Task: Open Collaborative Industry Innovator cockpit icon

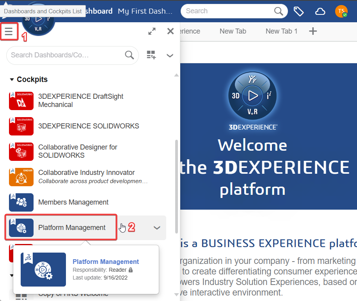Action: click(21, 177)
